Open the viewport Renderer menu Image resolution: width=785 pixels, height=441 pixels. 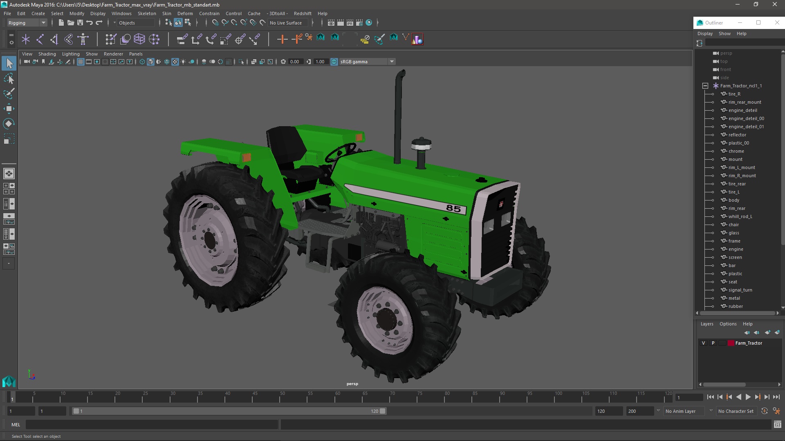(x=113, y=54)
